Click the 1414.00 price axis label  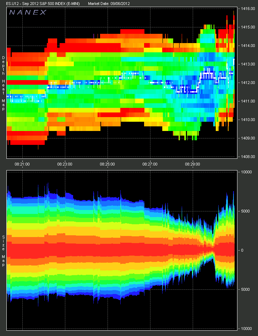(x=248, y=46)
